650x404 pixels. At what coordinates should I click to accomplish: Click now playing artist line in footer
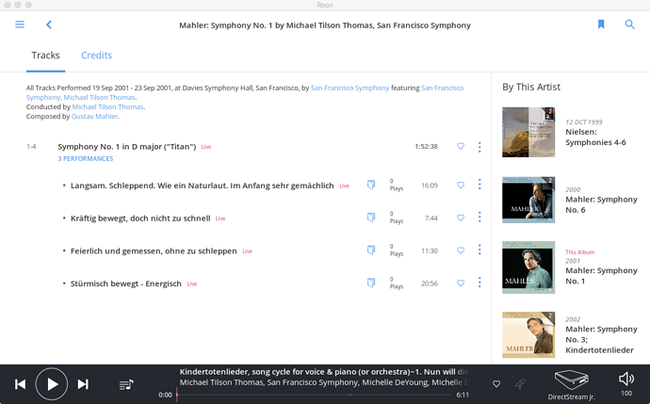(324, 382)
